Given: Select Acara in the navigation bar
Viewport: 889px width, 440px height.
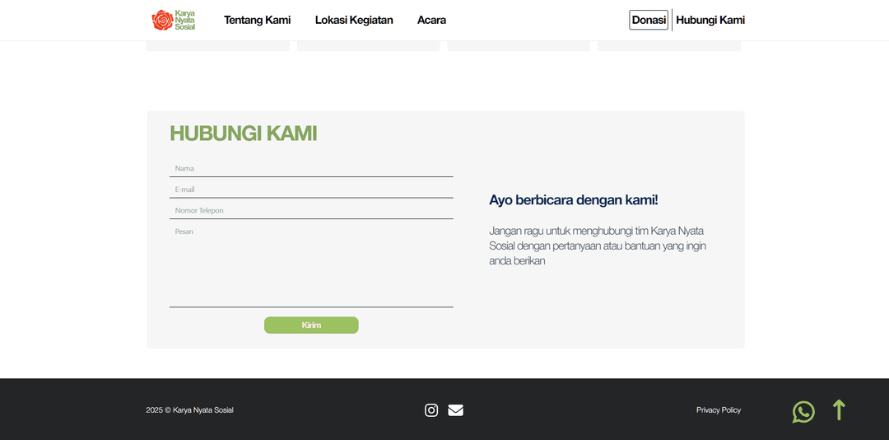Looking at the screenshot, I should coord(431,20).
